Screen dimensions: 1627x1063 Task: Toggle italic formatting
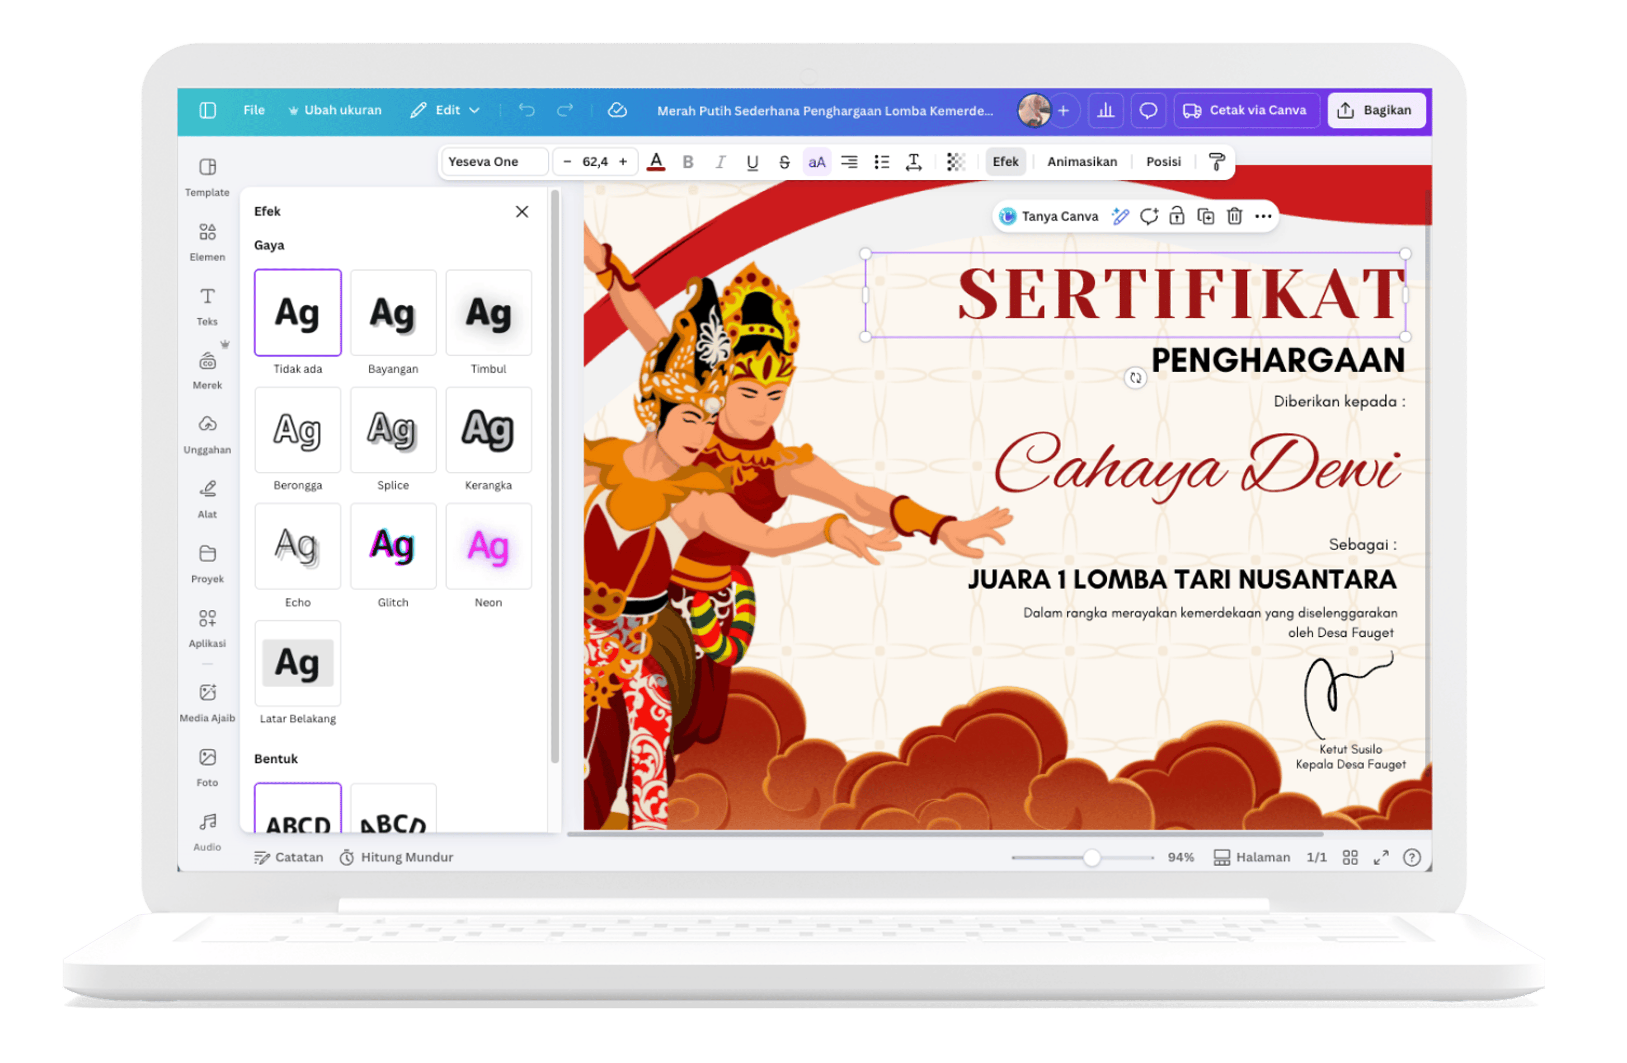(720, 162)
